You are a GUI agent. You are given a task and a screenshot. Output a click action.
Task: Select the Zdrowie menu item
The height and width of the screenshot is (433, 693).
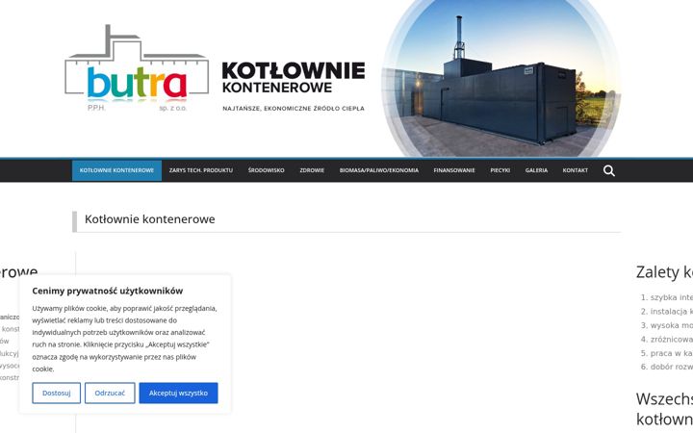312,170
